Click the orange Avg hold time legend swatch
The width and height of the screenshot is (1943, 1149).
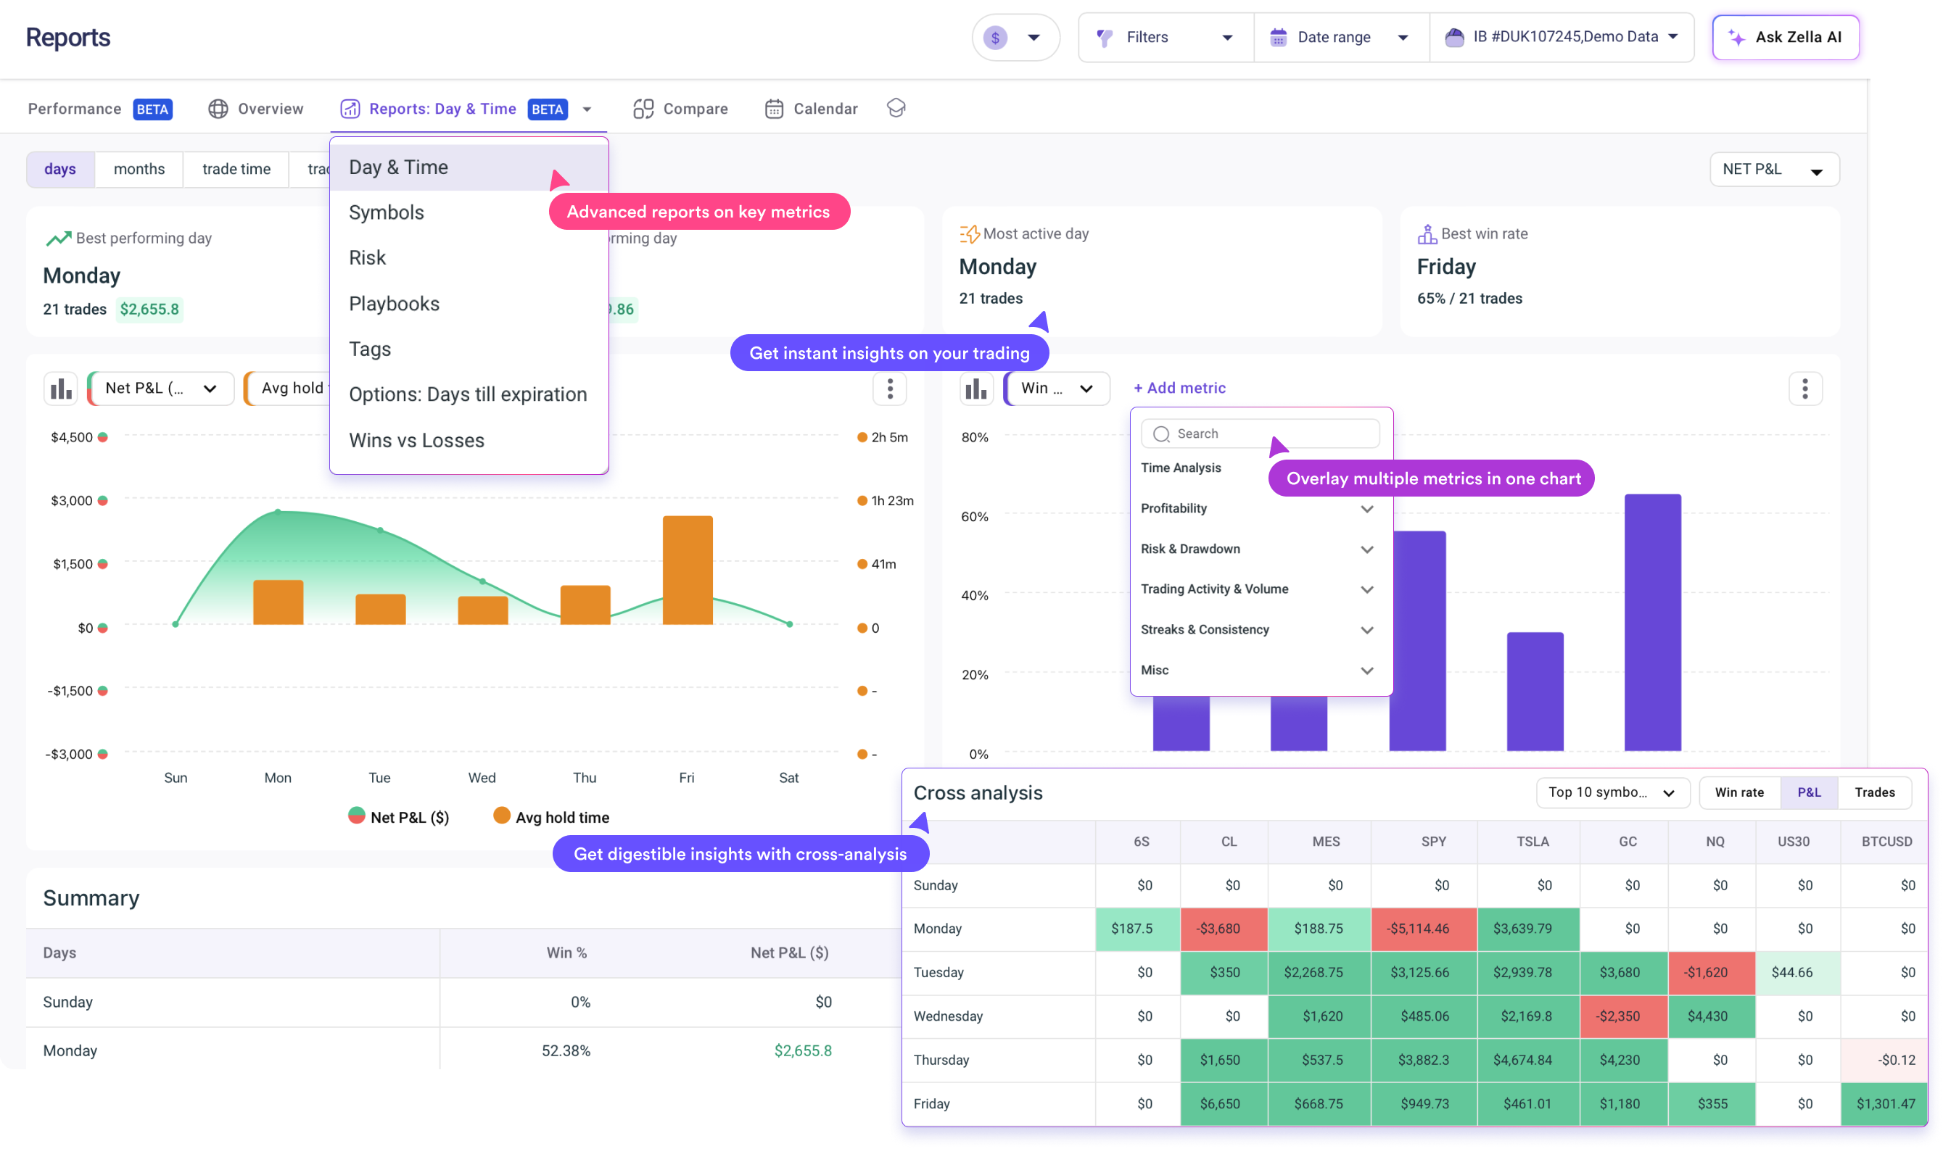[x=502, y=816]
